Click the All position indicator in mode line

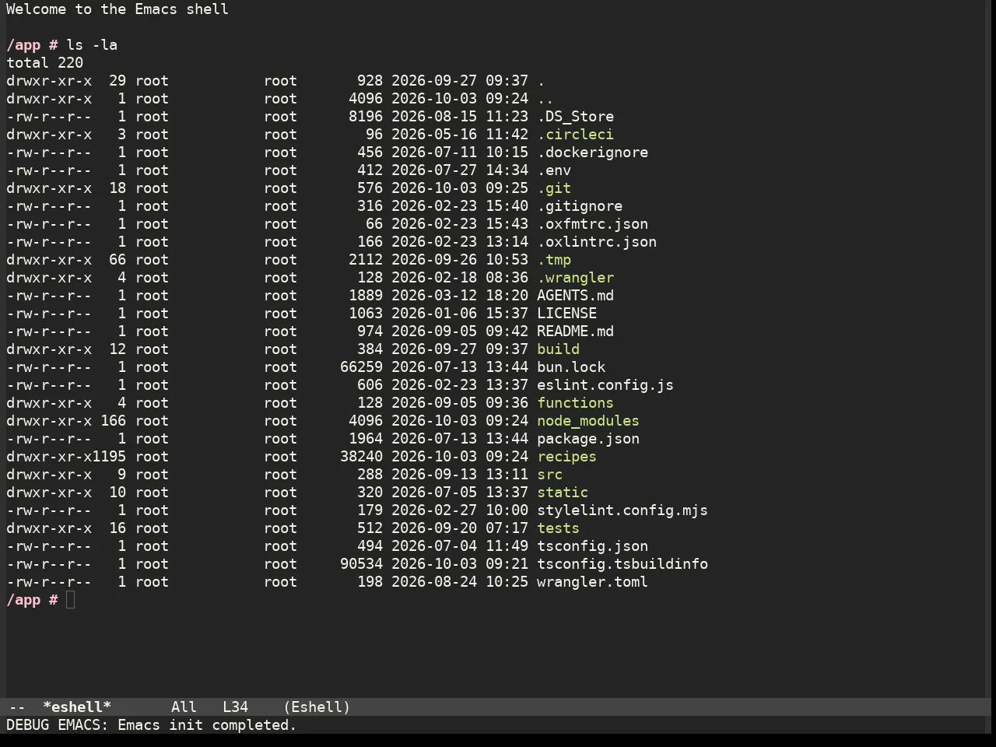click(184, 707)
